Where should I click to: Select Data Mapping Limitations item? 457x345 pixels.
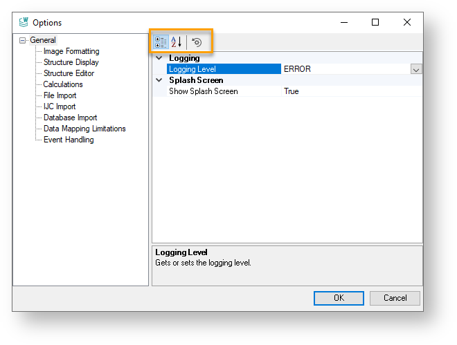click(84, 129)
